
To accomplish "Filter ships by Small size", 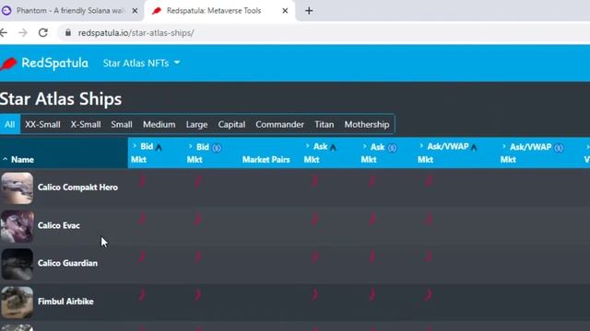I will coord(122,124).
